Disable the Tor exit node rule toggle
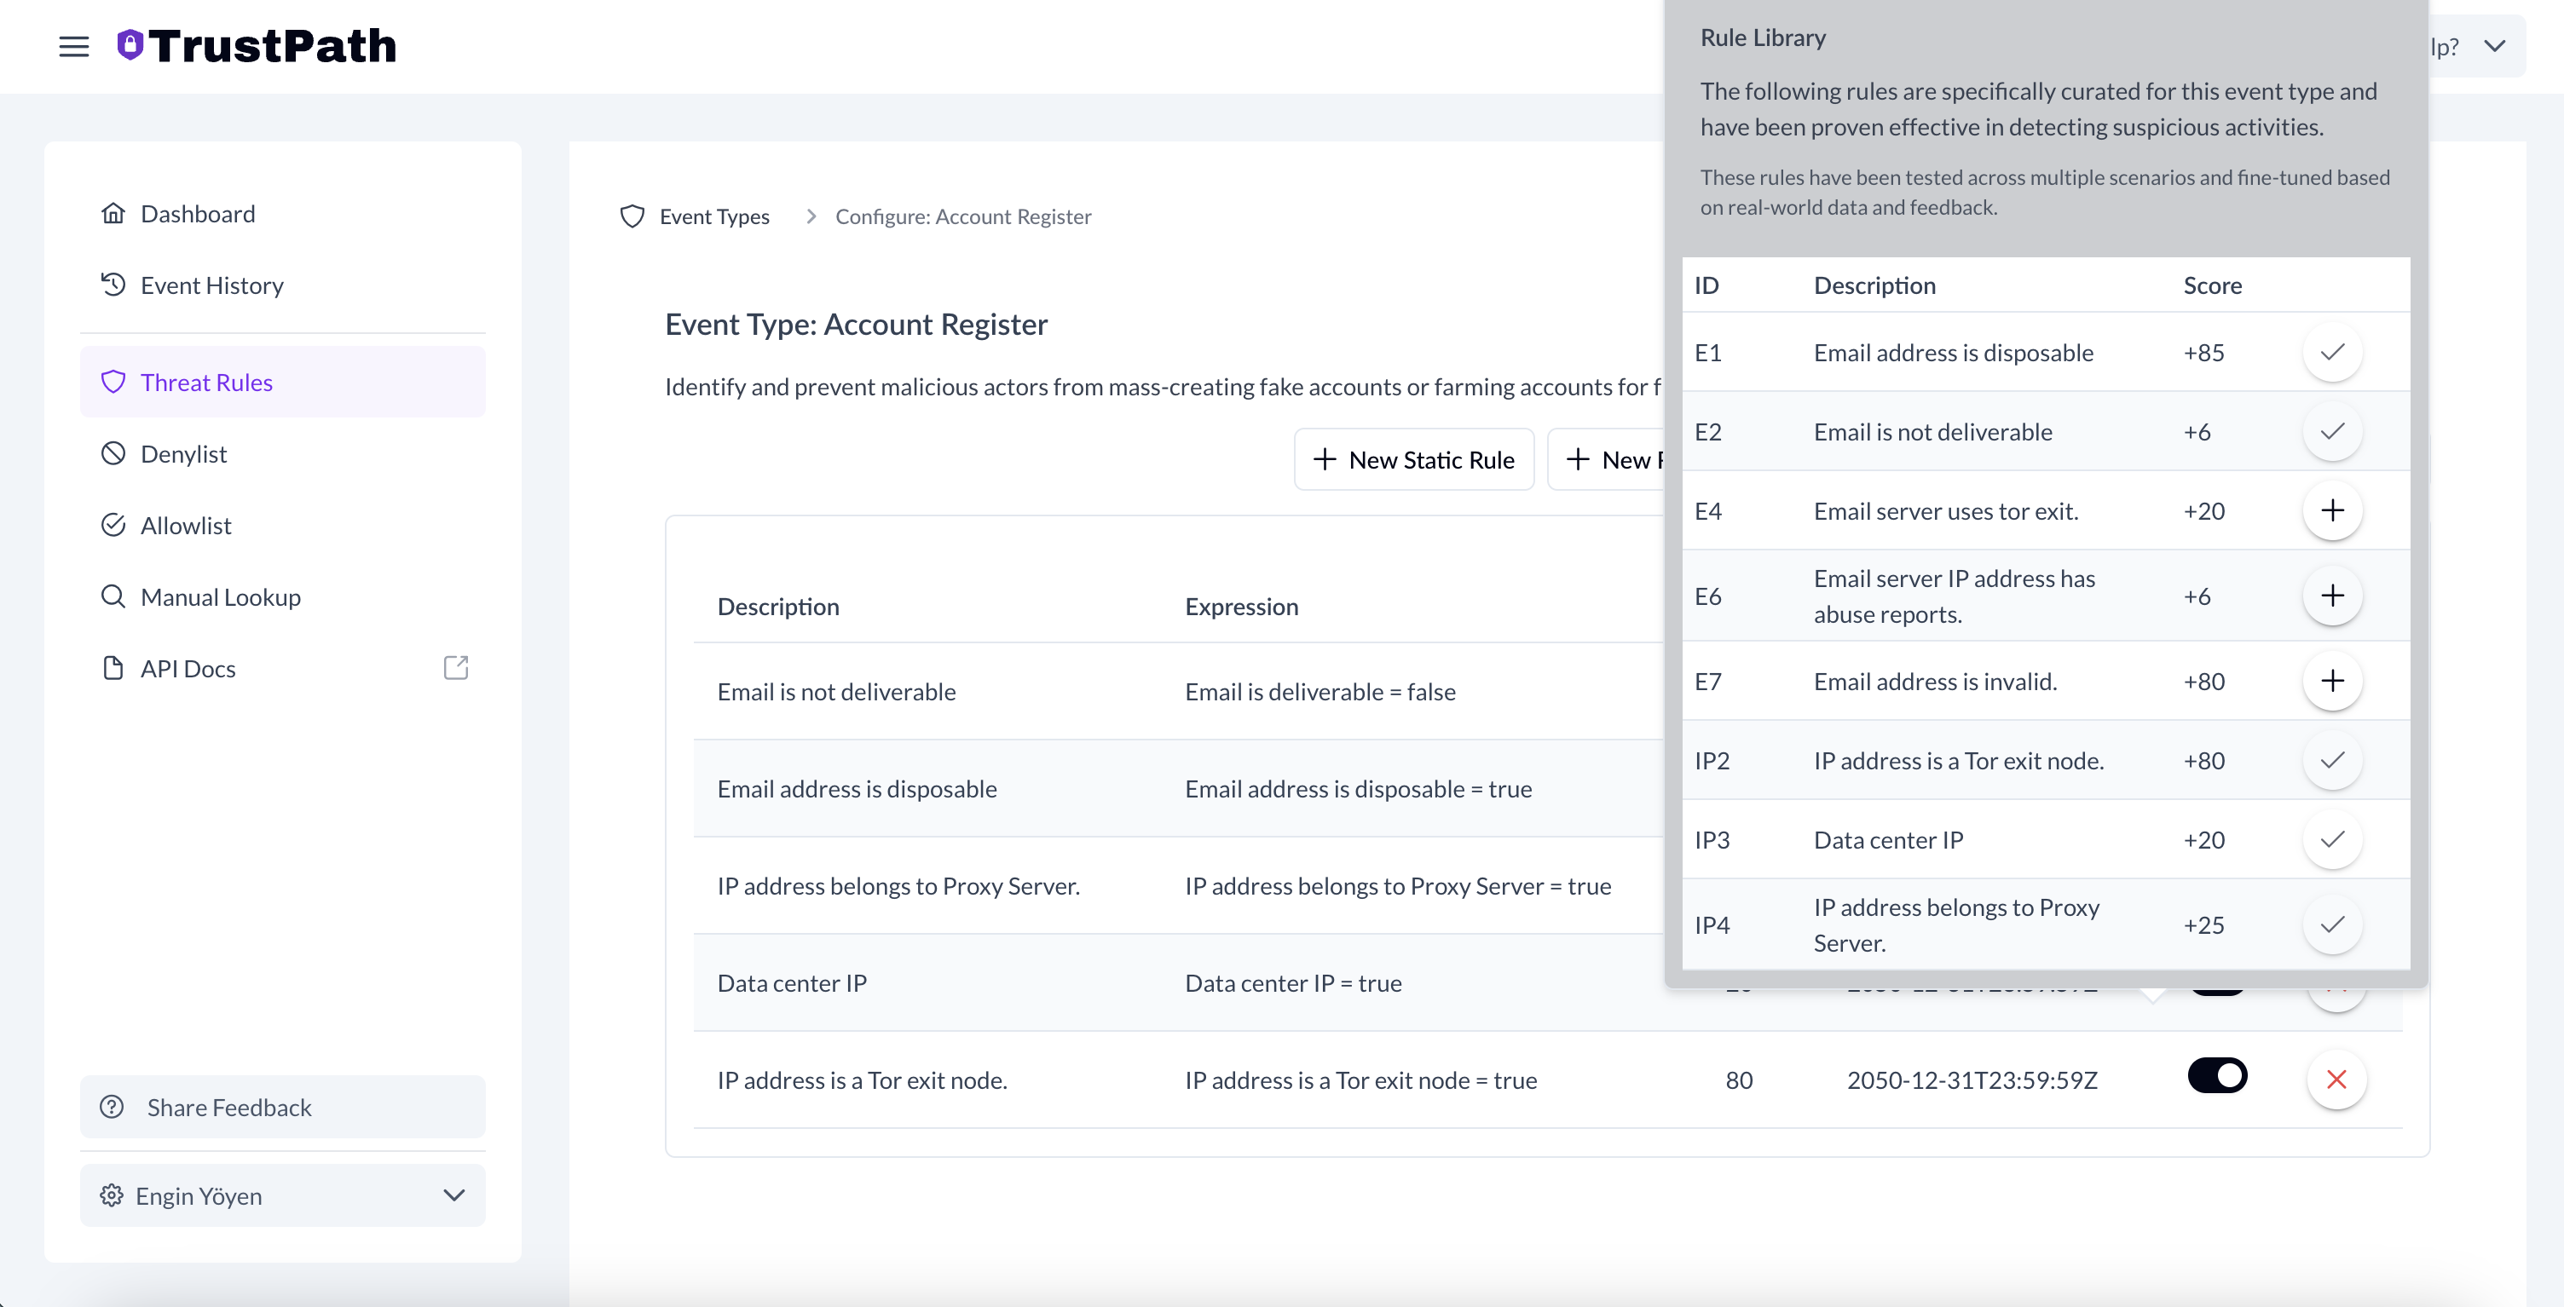The image size is (2564, 1307). point(2219,1076)
